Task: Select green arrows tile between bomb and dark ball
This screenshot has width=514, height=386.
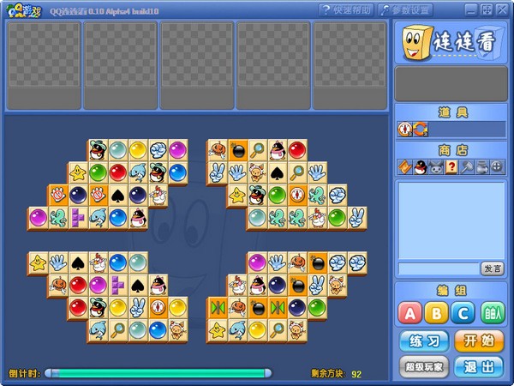Action: (278, 308)
